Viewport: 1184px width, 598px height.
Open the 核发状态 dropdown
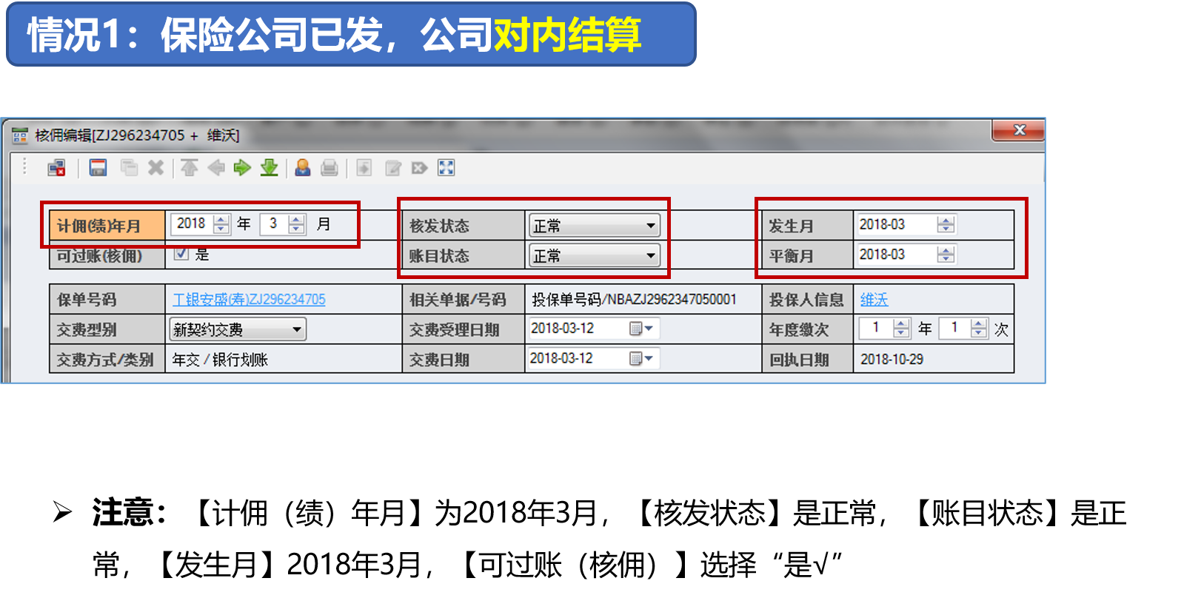(650, 226)
